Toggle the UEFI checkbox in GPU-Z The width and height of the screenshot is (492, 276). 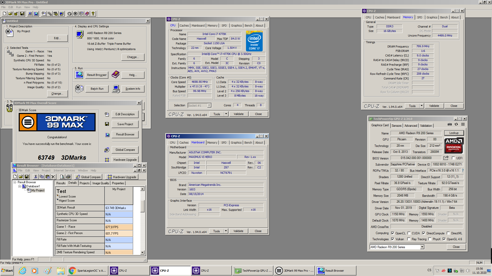coord(453,158)
